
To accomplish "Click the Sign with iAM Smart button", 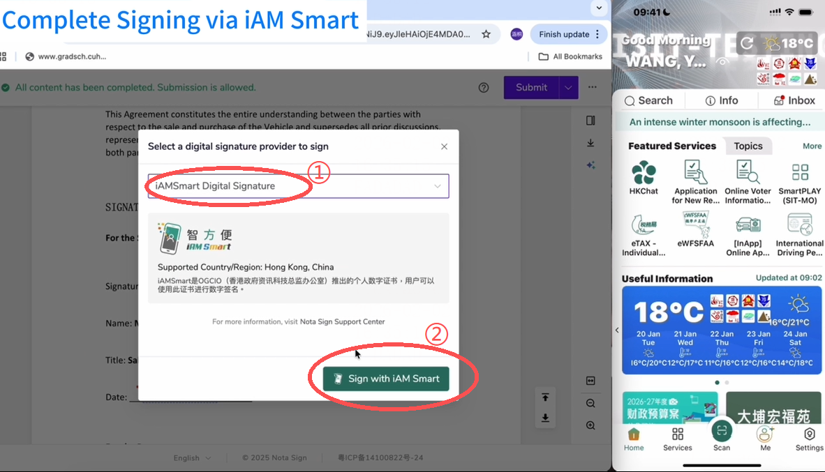I will pos(386,379).
